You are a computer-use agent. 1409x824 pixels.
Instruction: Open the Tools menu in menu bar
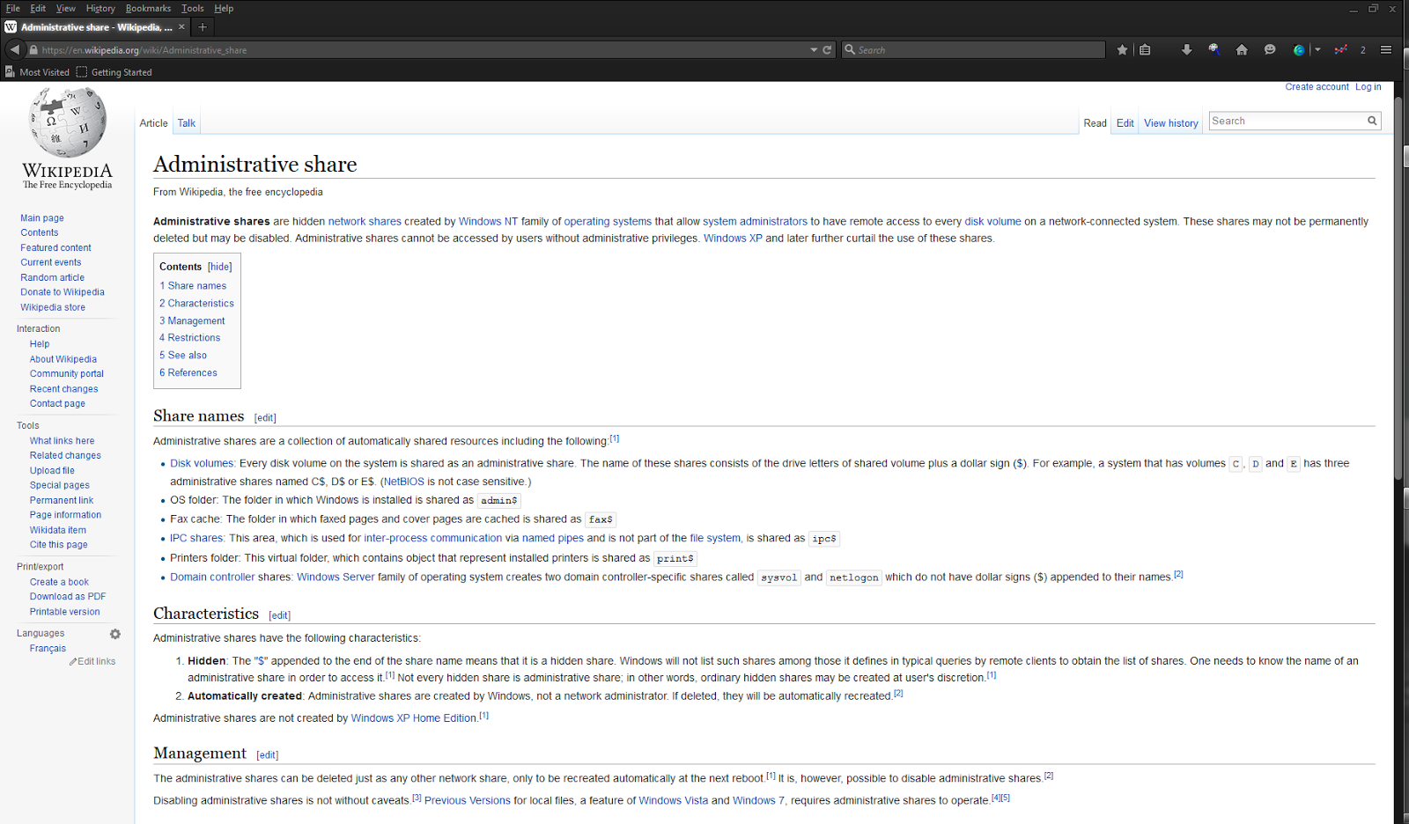[x=193, y=9]
